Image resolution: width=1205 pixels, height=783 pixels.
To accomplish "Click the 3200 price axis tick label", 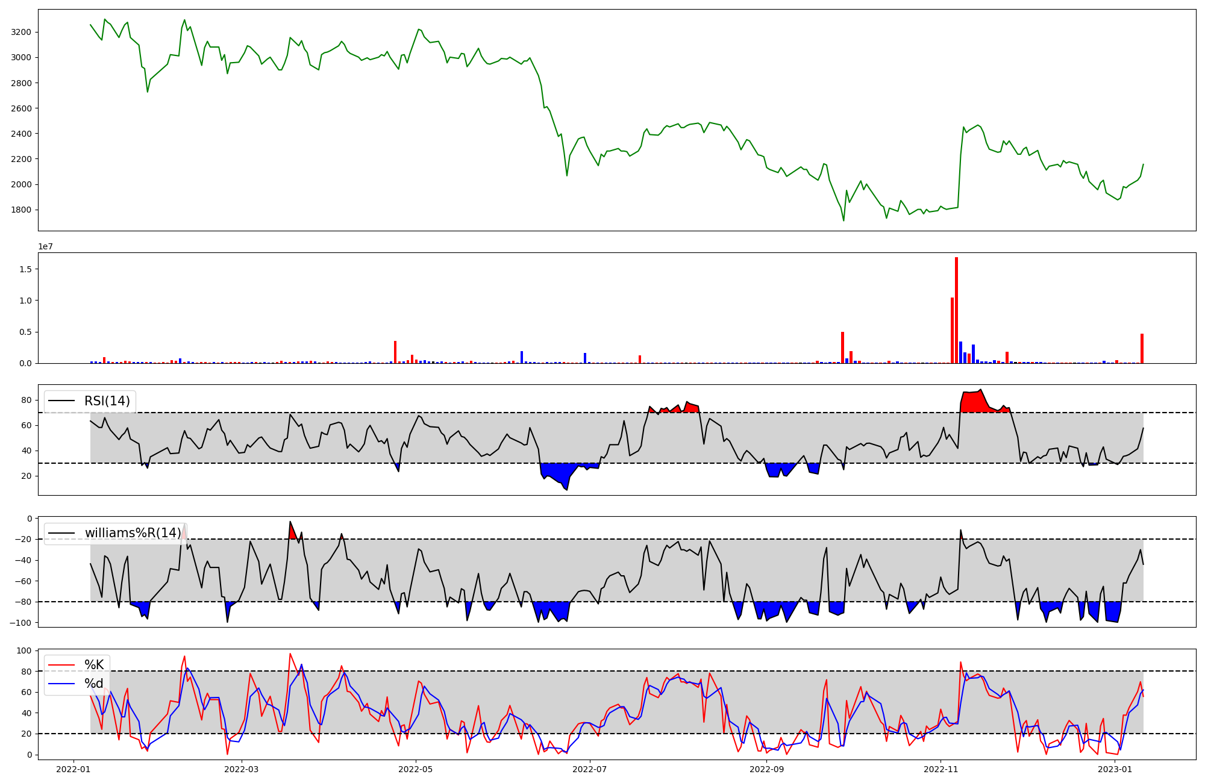I will [22, 32].
